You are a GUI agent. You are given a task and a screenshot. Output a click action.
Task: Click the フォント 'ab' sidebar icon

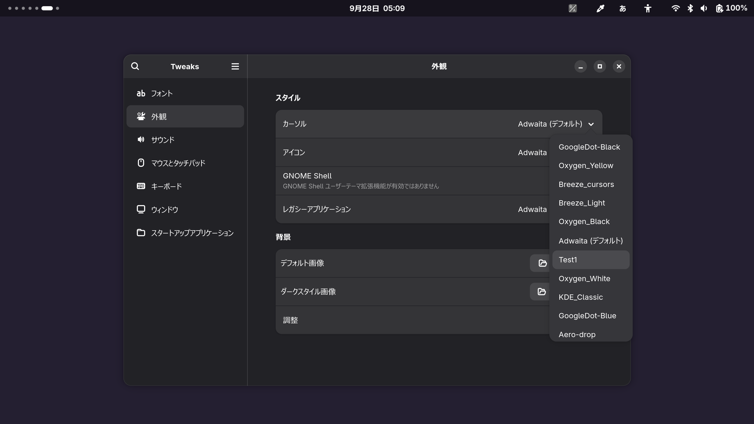coord(141,93)
